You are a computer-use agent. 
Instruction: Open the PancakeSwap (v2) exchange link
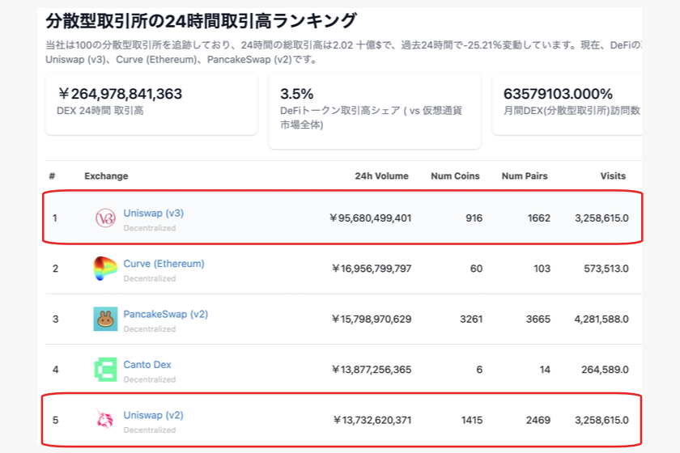point(166,315)
